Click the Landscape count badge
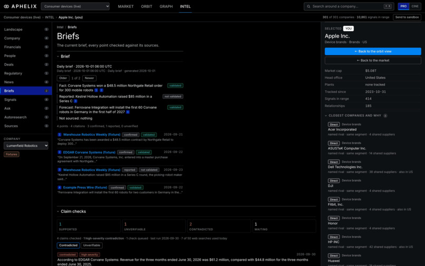 click(46, 30)
